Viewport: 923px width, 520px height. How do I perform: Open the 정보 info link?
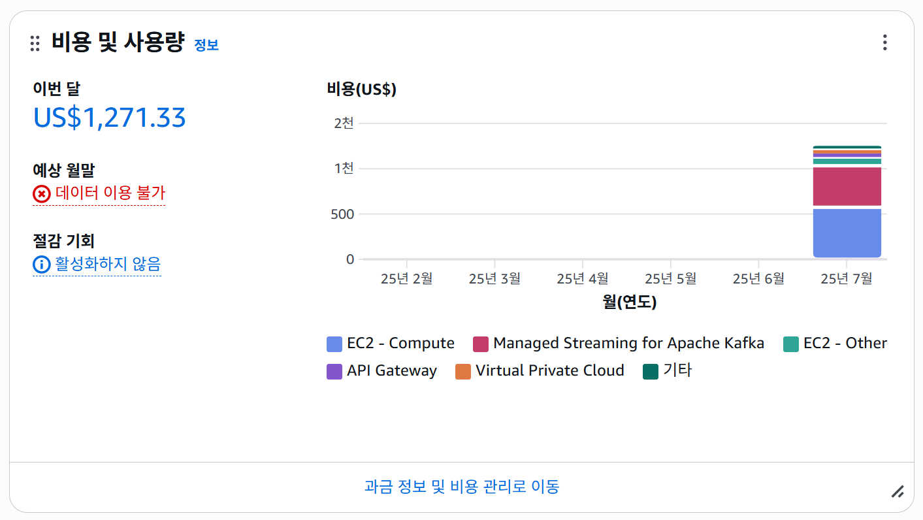click(x=206, y=45)
